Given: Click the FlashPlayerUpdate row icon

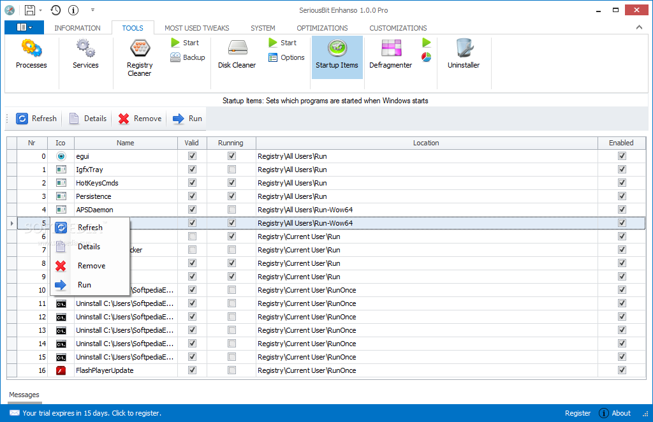Looking at the screenshot, I should pyautogui.click(x=61, y=370).
